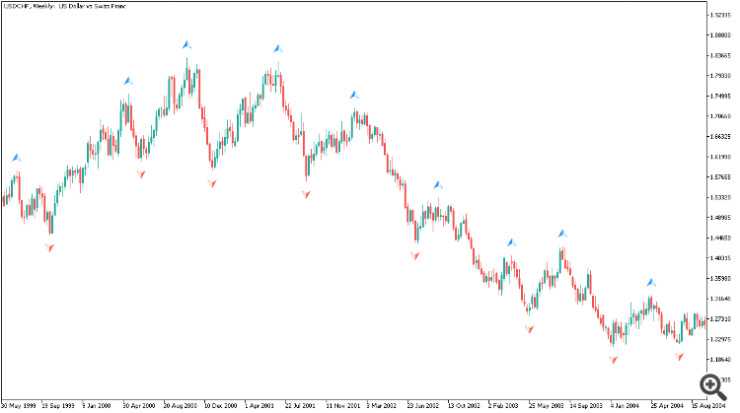Click the 10 Dec 2000 date label
This screenshot has width=740, height=413.
220,405
